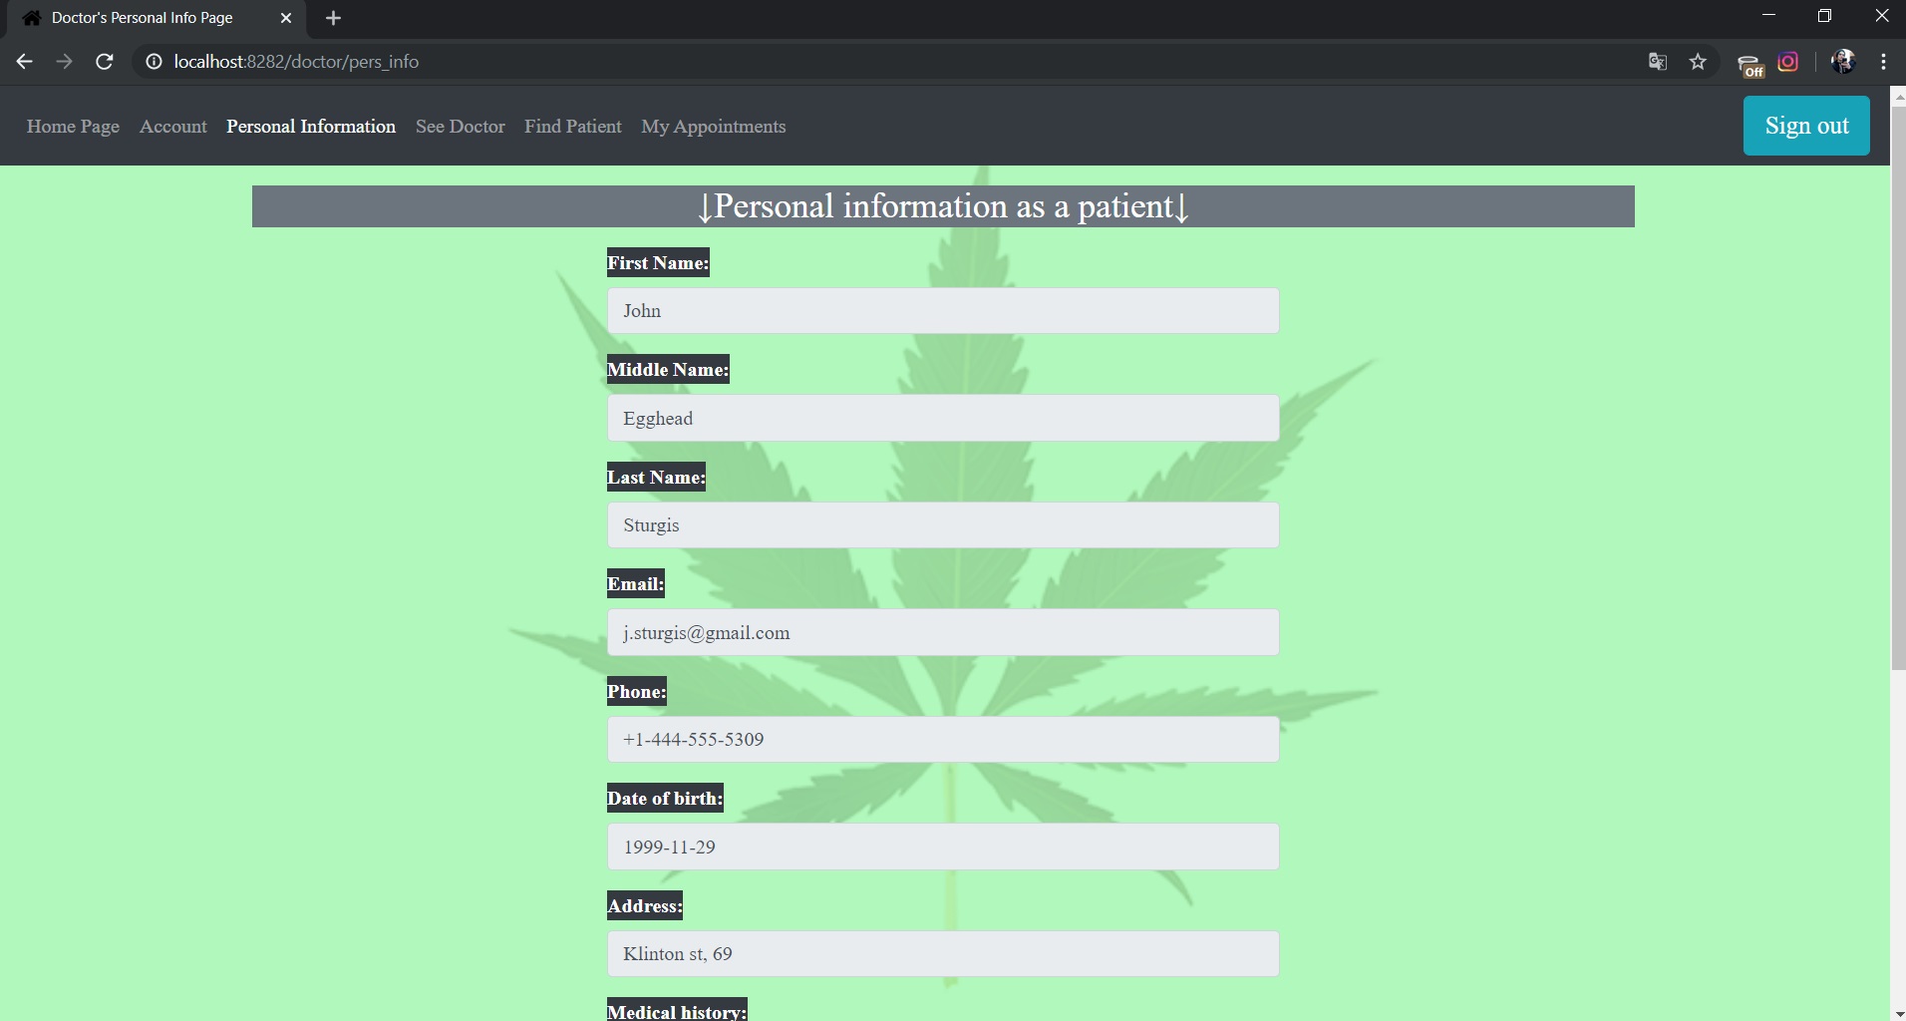Open the extension icon labeled Off

click(1750, 65)
